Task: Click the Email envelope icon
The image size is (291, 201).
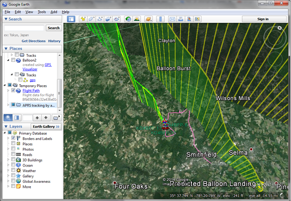Action: (x=172, y=19)
